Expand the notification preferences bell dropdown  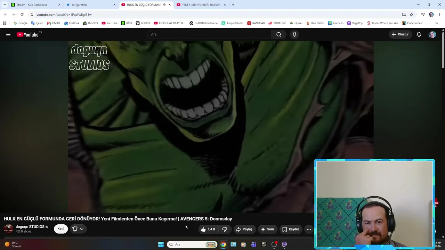tap(78, 229)
